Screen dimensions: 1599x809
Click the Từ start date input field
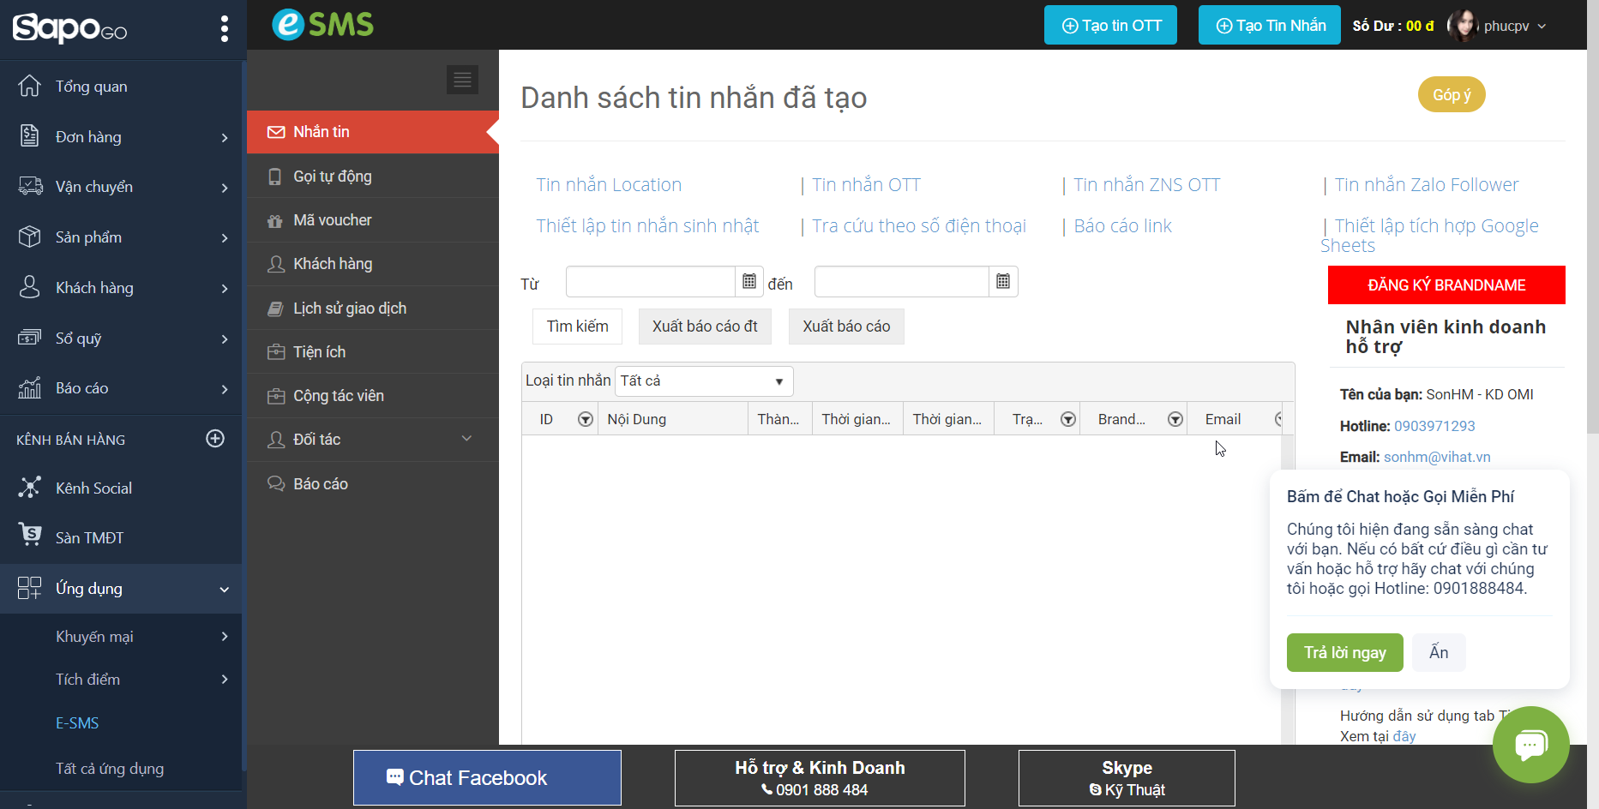pos(650,282)
